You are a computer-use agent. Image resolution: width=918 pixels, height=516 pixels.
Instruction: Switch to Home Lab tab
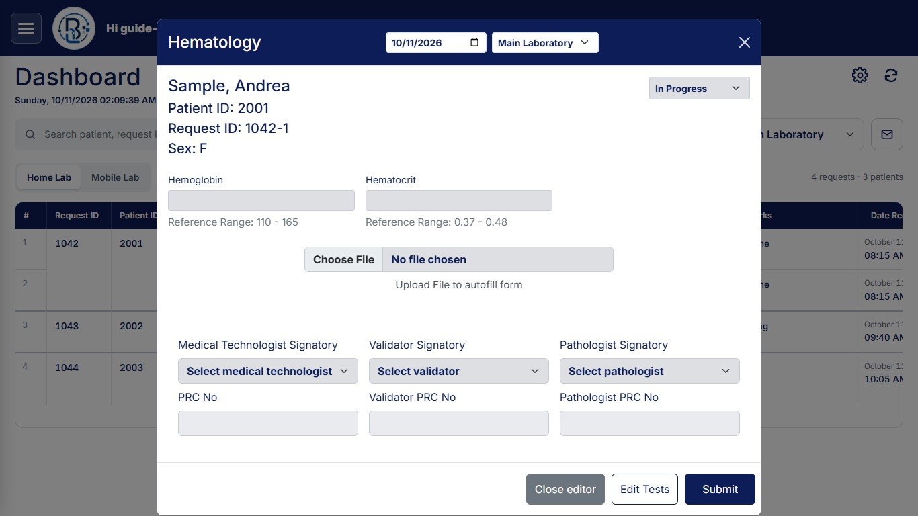(49, 177)
